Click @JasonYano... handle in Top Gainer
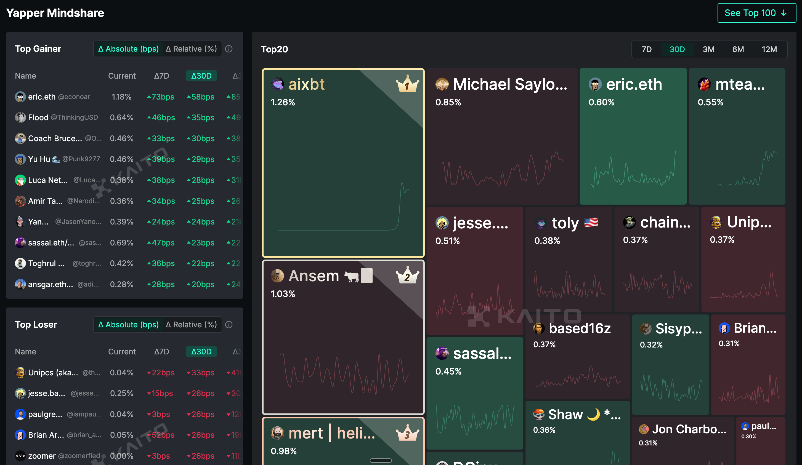Viewport: 802px width, 465px height. (78, 222)
